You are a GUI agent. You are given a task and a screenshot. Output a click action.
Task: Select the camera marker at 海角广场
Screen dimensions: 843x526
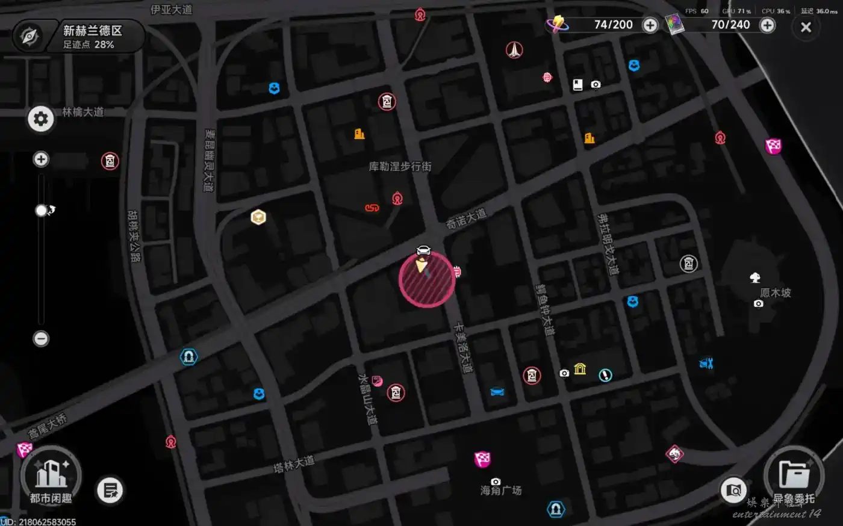(496, 481)
